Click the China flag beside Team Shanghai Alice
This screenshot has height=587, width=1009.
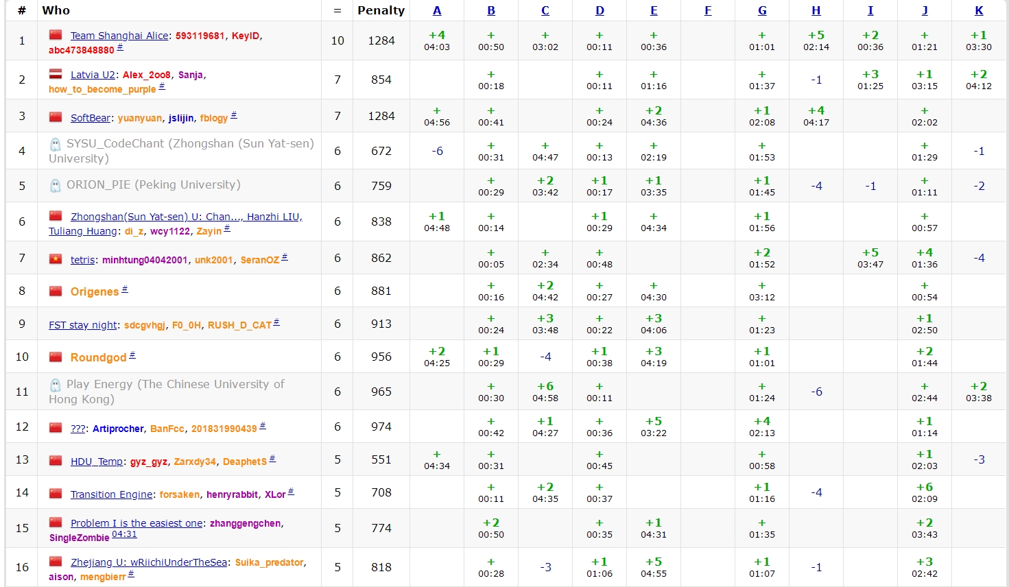(56, 35)
